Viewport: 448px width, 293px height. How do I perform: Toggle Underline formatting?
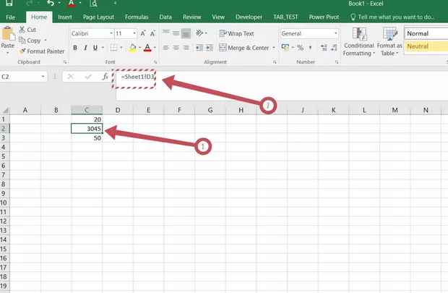(95, 48)
